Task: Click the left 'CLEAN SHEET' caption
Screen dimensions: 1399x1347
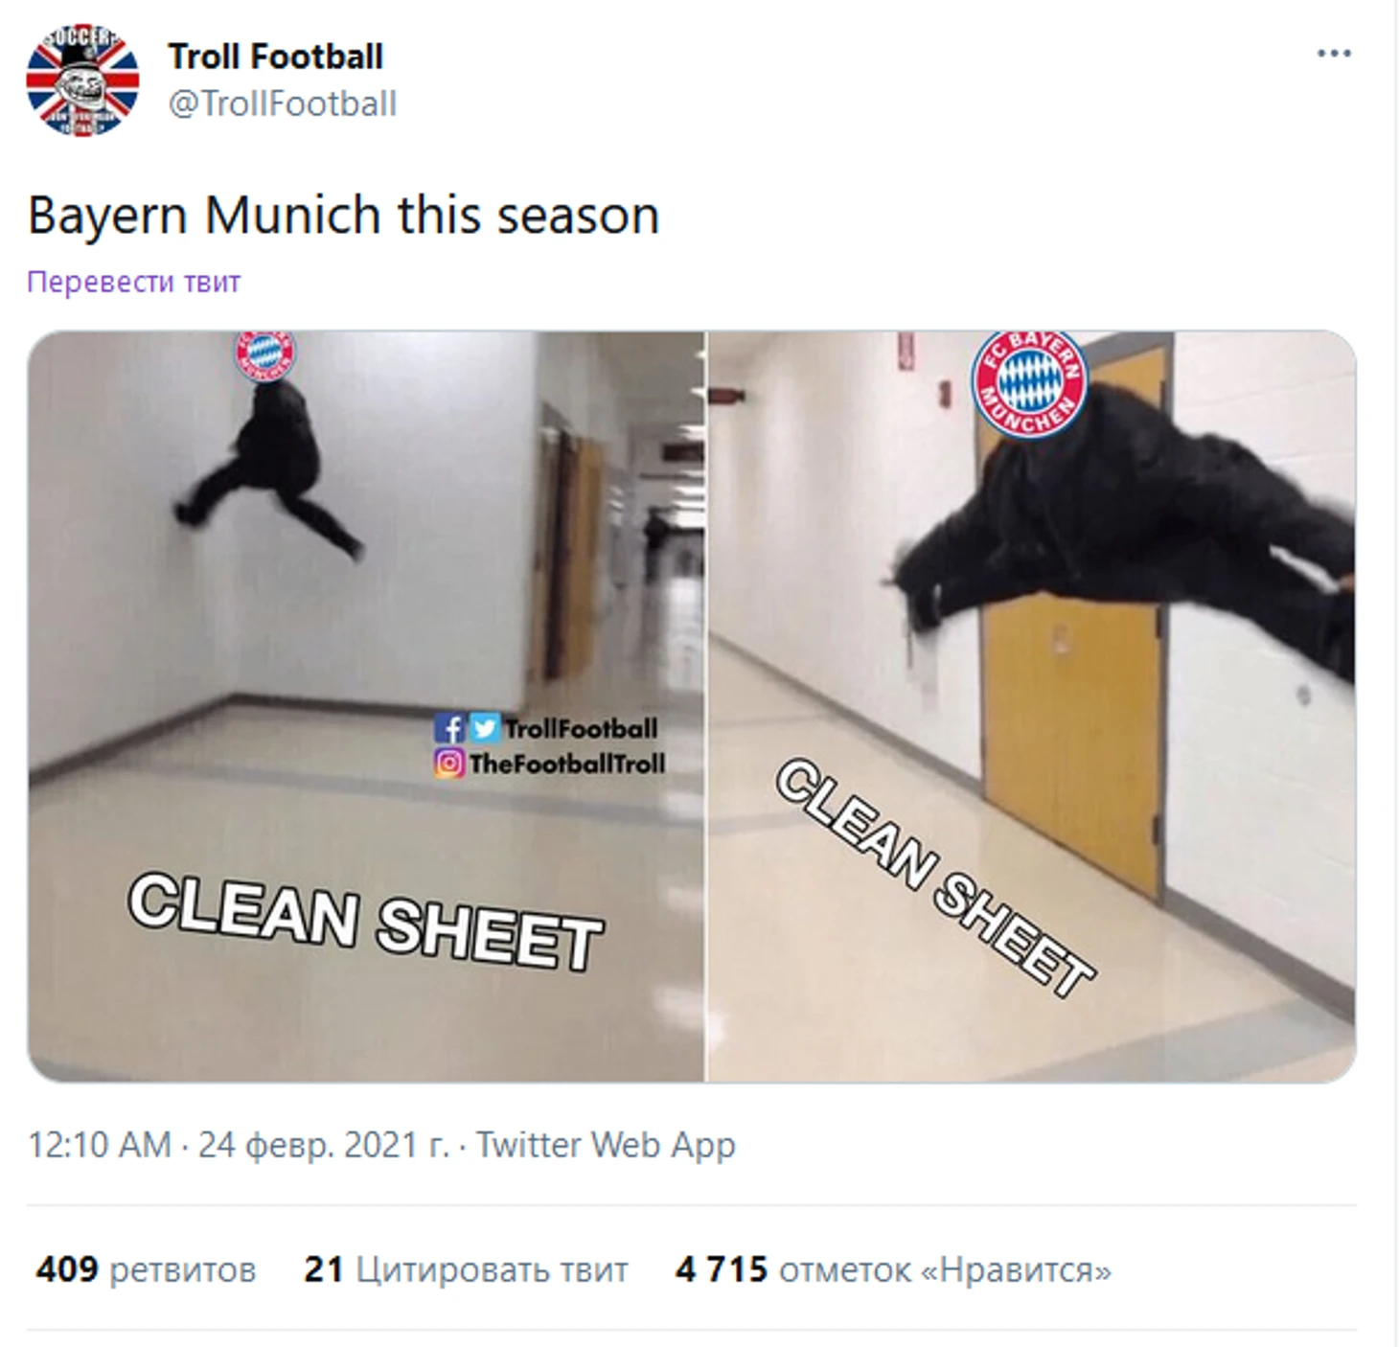Action: (366, 922)
